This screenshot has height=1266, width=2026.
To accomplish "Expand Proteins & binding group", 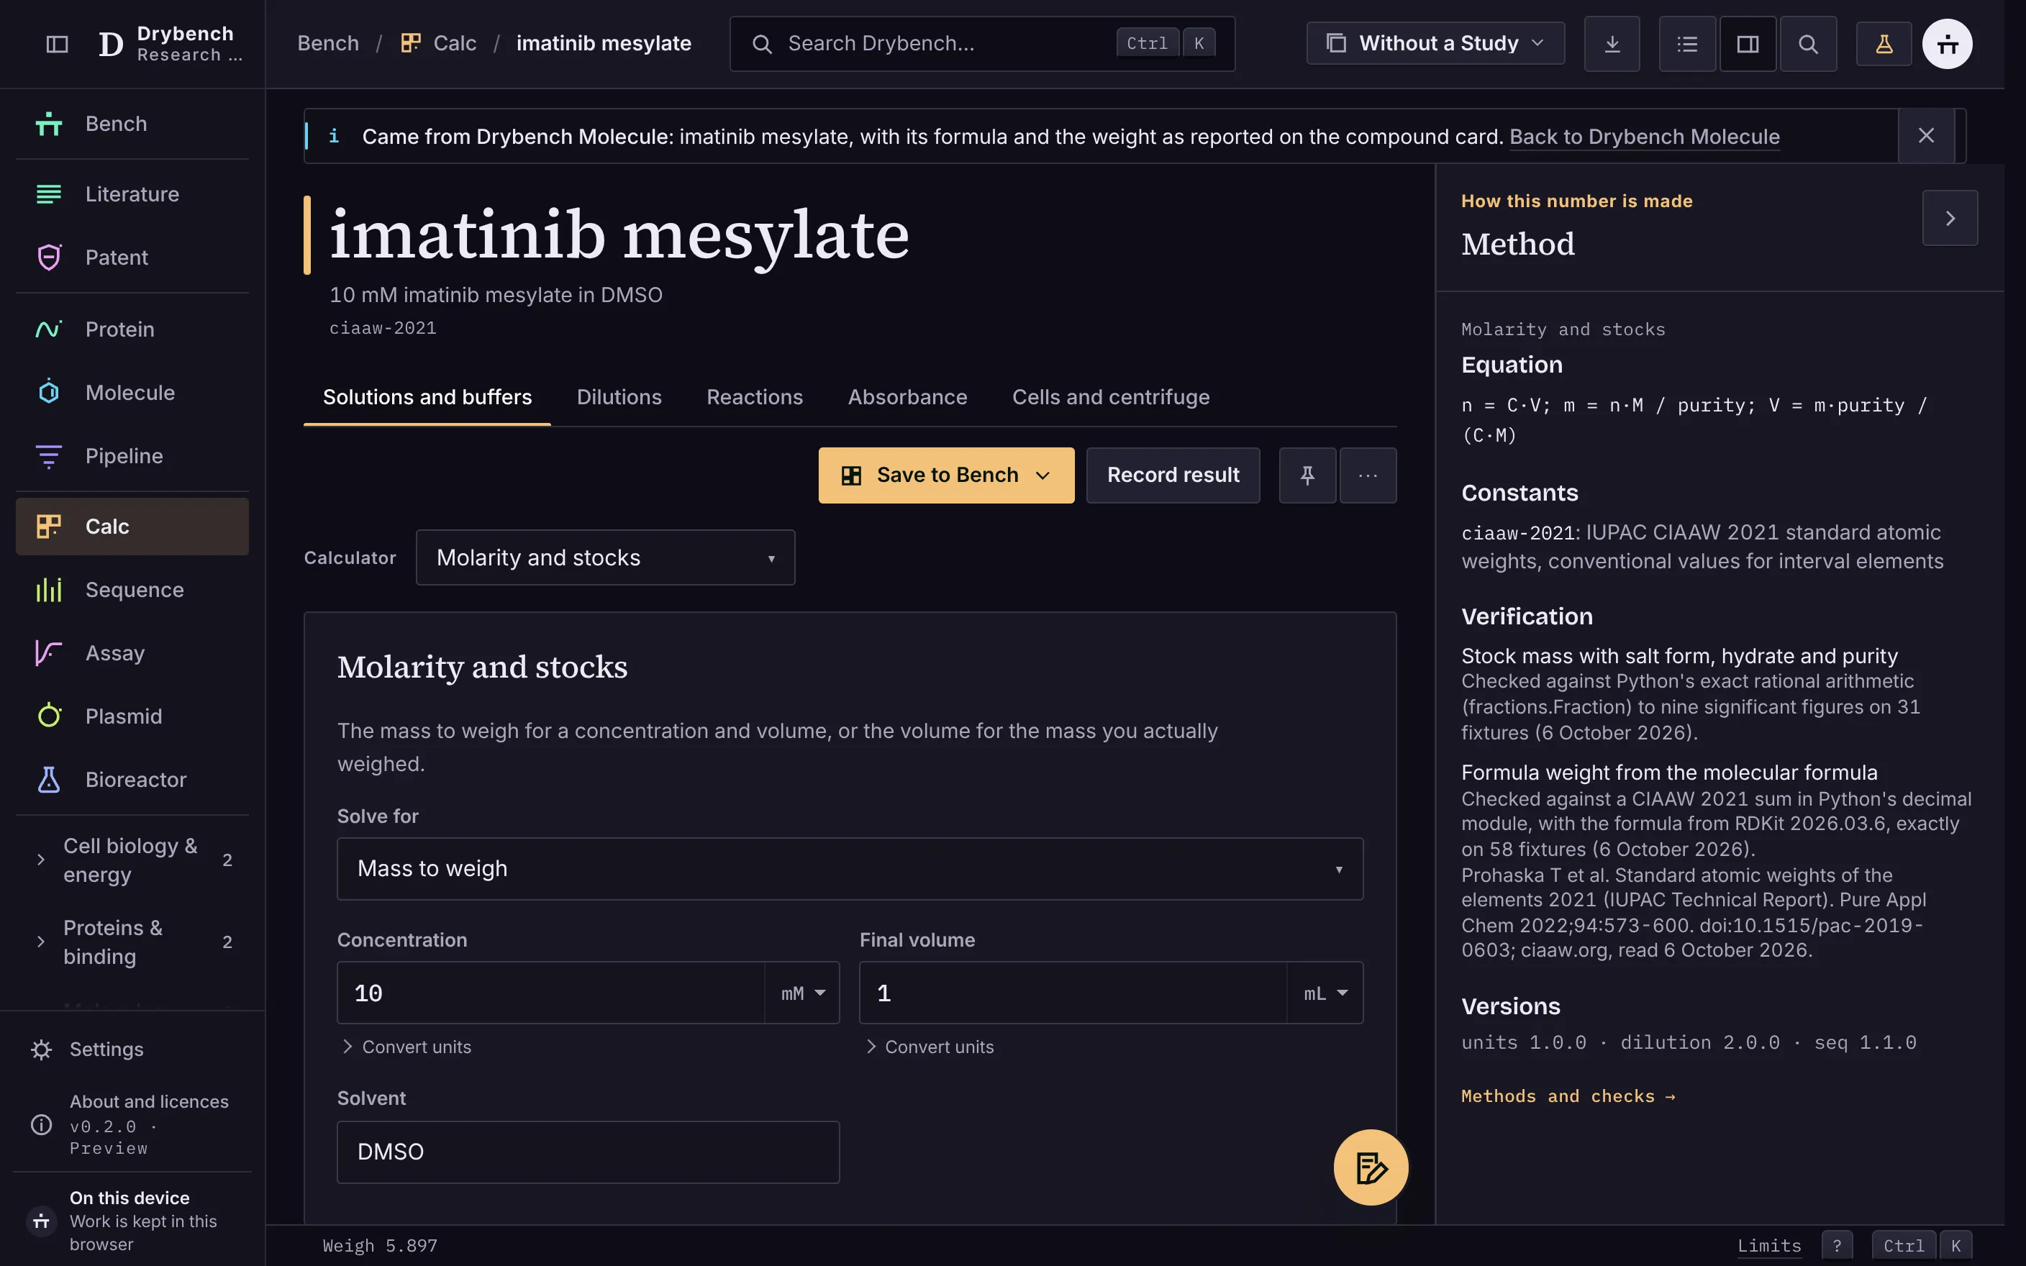I will point(132,942).
